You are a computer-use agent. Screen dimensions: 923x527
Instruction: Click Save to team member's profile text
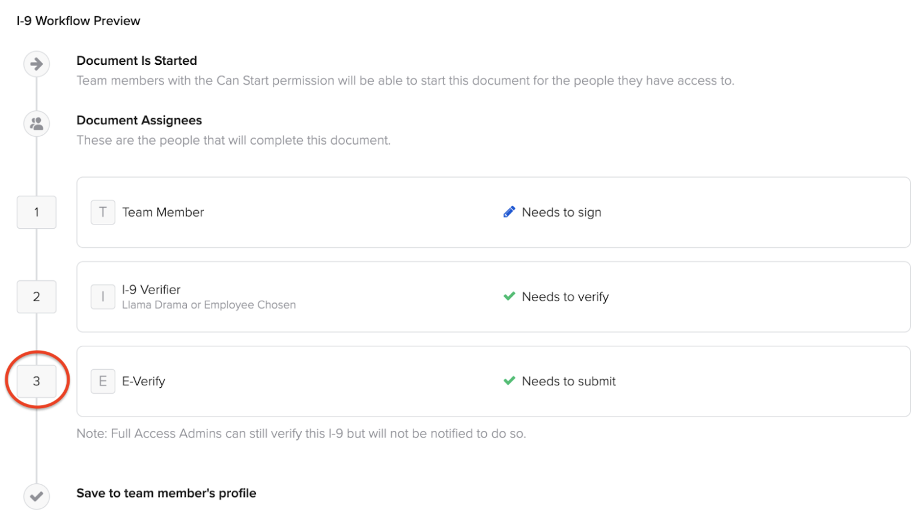(x=166, y=493)
